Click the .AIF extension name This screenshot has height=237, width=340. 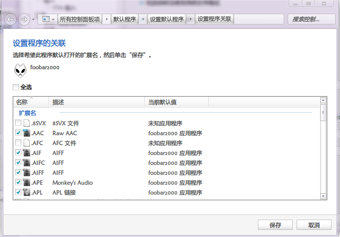[x=36, y=153]
